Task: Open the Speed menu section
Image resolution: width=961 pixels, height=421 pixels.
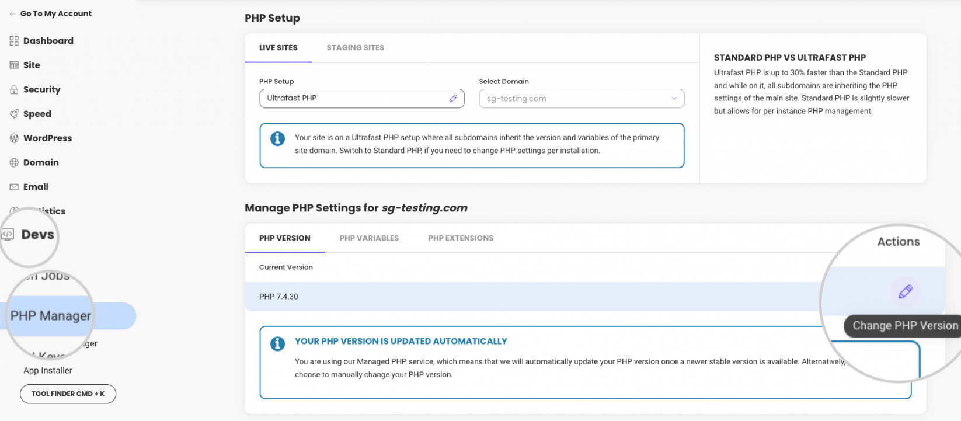Action: (37, 114)
